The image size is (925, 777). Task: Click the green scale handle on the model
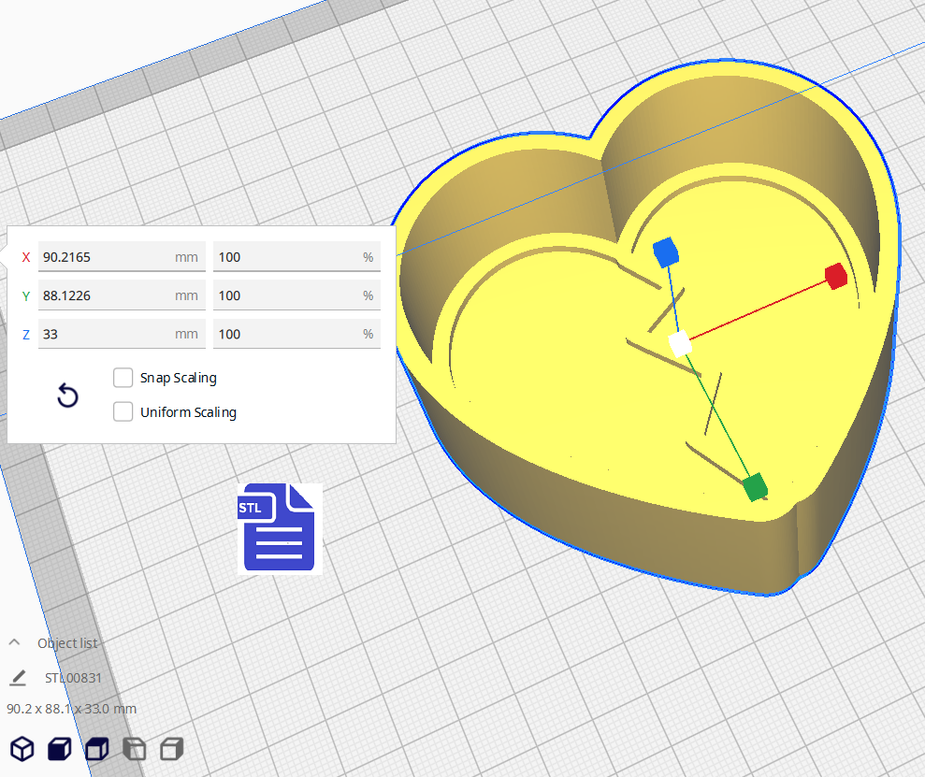click(754, 488)
